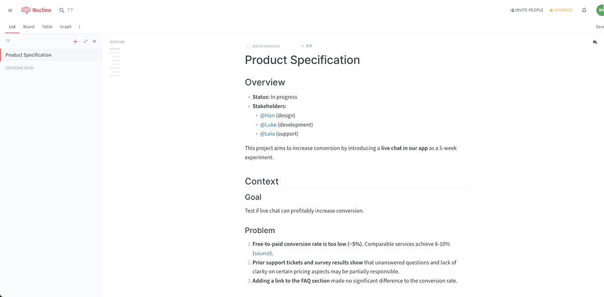Open the notifications bell

tap(584, 10)
